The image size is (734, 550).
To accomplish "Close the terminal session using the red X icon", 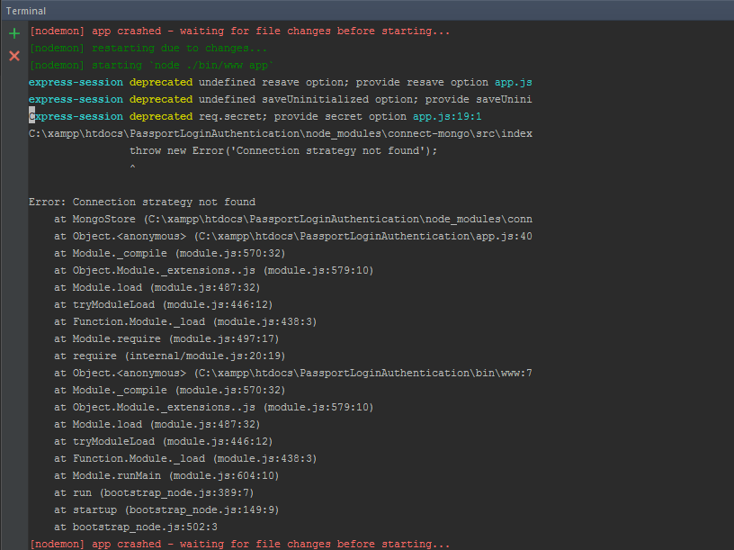I will point(13,55).
